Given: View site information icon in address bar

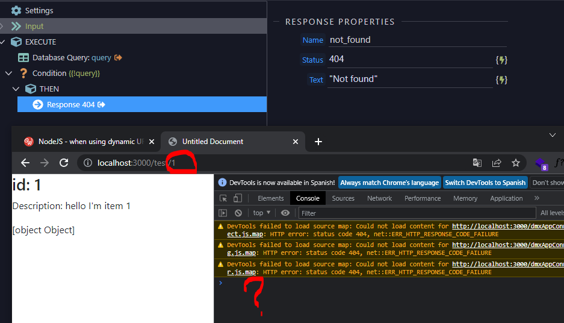Looking at the screenshot, I should [x=88, y=163].
